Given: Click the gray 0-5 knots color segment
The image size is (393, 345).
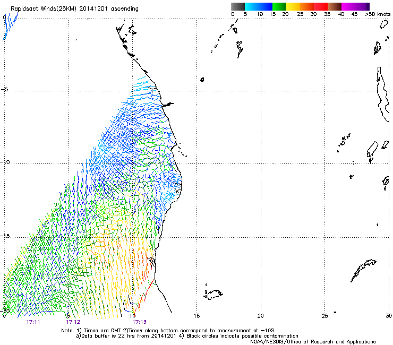Looking at the screenshot, I should click(x=238, y=6).
